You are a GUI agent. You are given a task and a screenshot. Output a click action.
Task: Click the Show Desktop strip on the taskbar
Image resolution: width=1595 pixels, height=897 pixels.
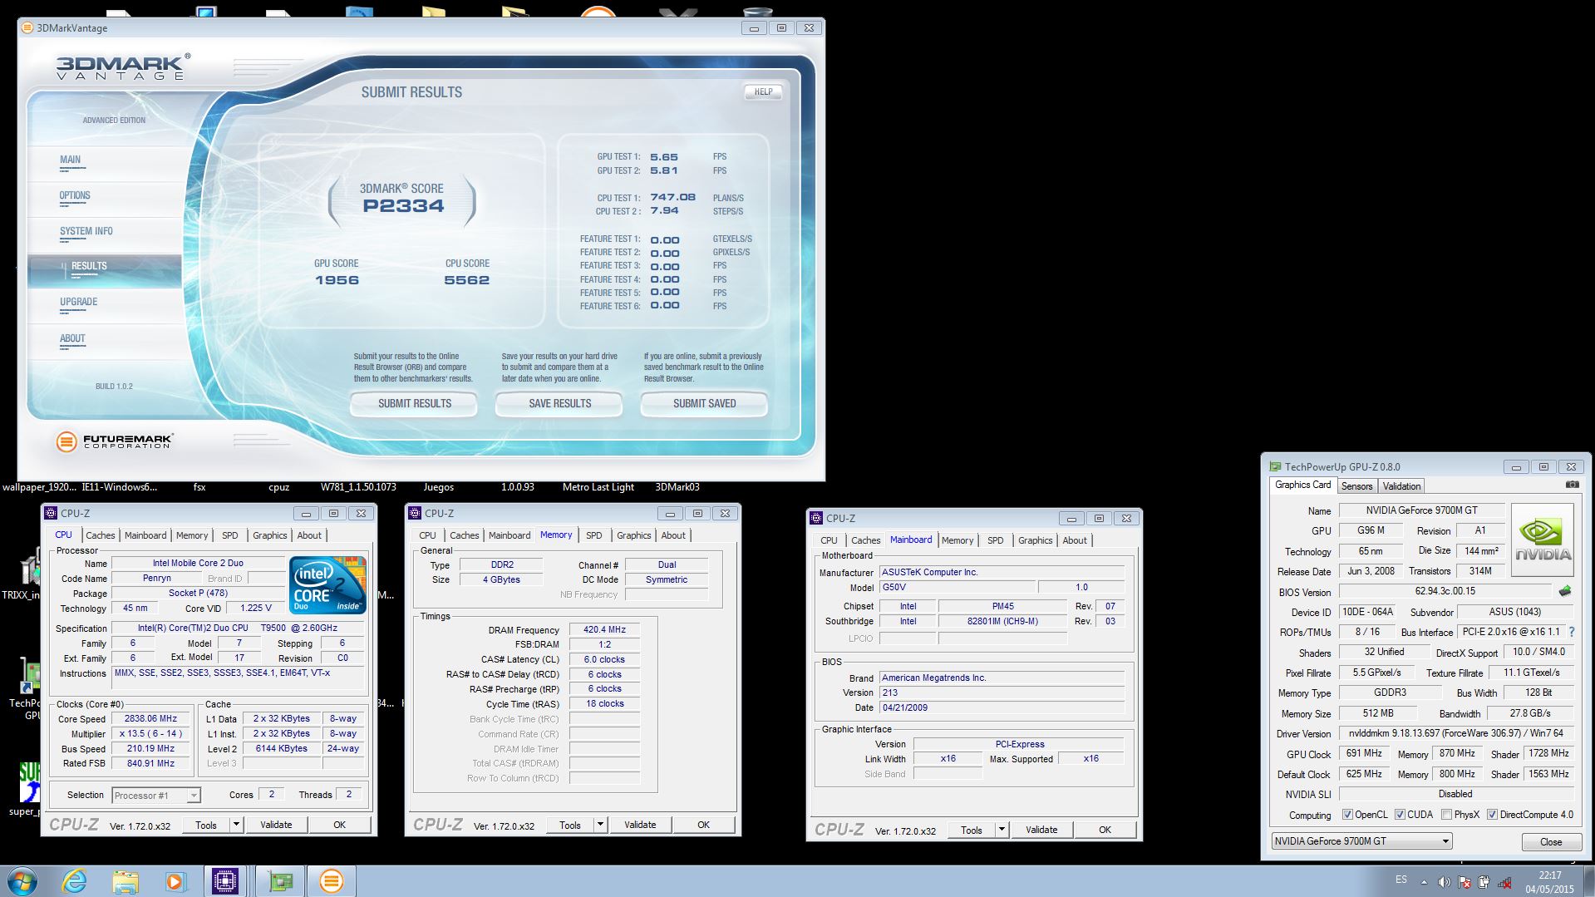pos(1588,881)
